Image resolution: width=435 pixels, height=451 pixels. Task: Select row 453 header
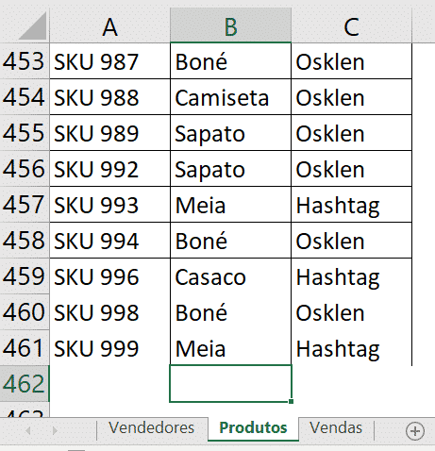click(x=25, y=61)
